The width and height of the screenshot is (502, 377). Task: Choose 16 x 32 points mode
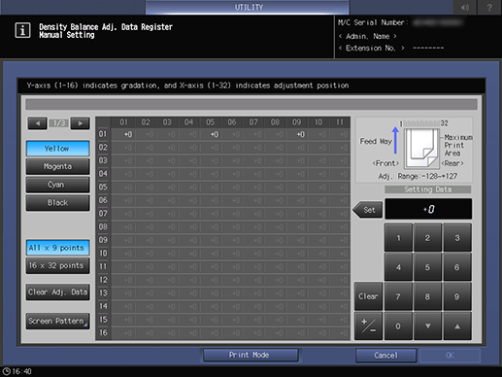click(x=57, y=265)
